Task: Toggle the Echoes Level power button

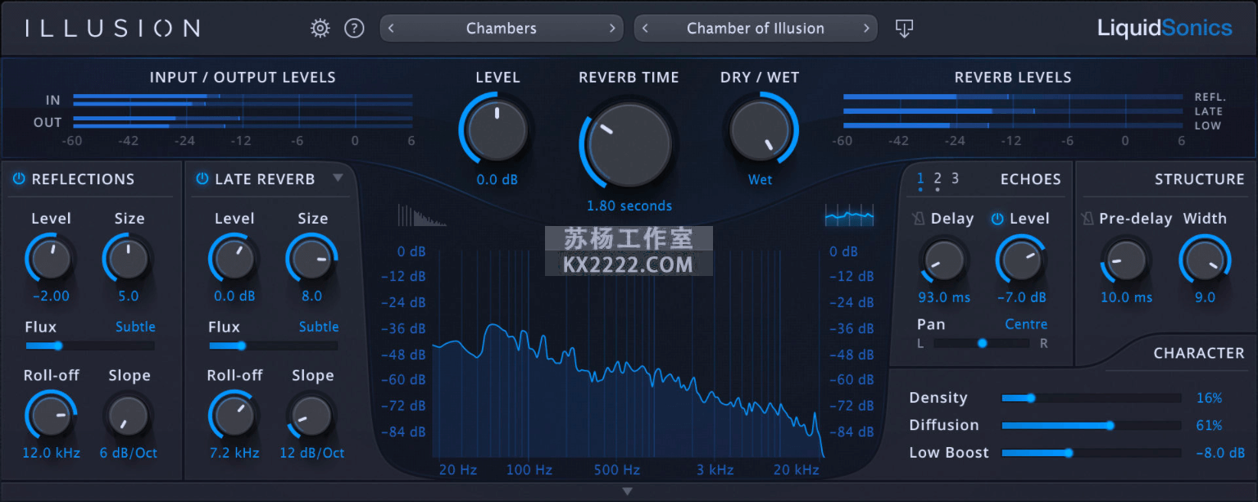Action: (x=997, y=219)
